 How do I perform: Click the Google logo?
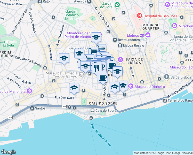tap(9, 152)
